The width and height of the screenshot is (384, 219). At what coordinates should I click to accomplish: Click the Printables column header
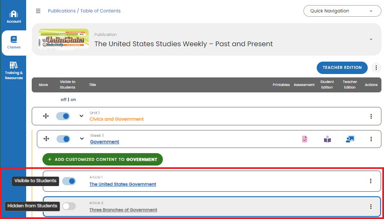point(281,85)
